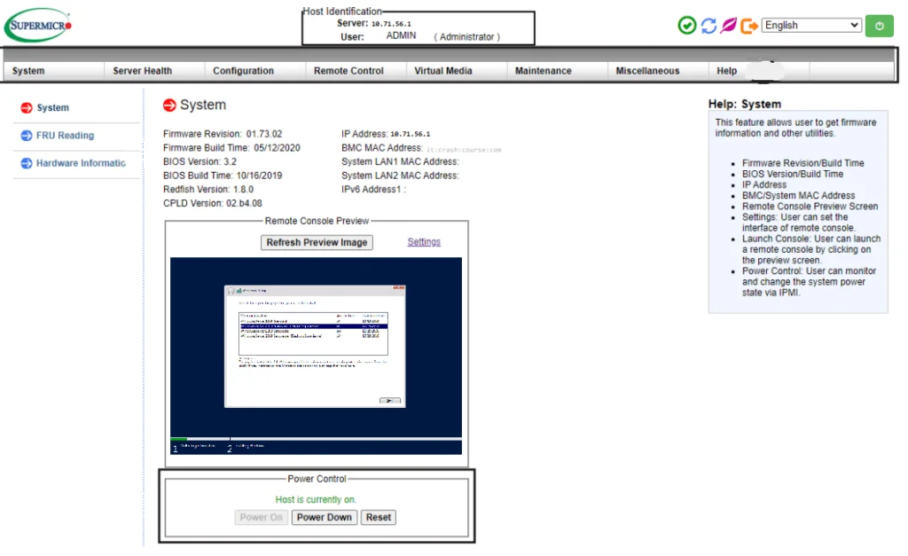The height and width of the screenshot is (556, 908).
Task: Click the 'IPv6 Address1' label
Action: tap(373, 190)
